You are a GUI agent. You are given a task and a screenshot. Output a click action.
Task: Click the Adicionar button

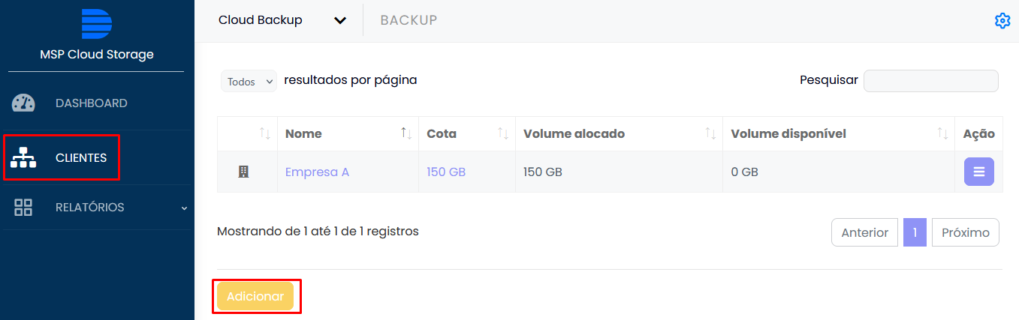[255, 296]
